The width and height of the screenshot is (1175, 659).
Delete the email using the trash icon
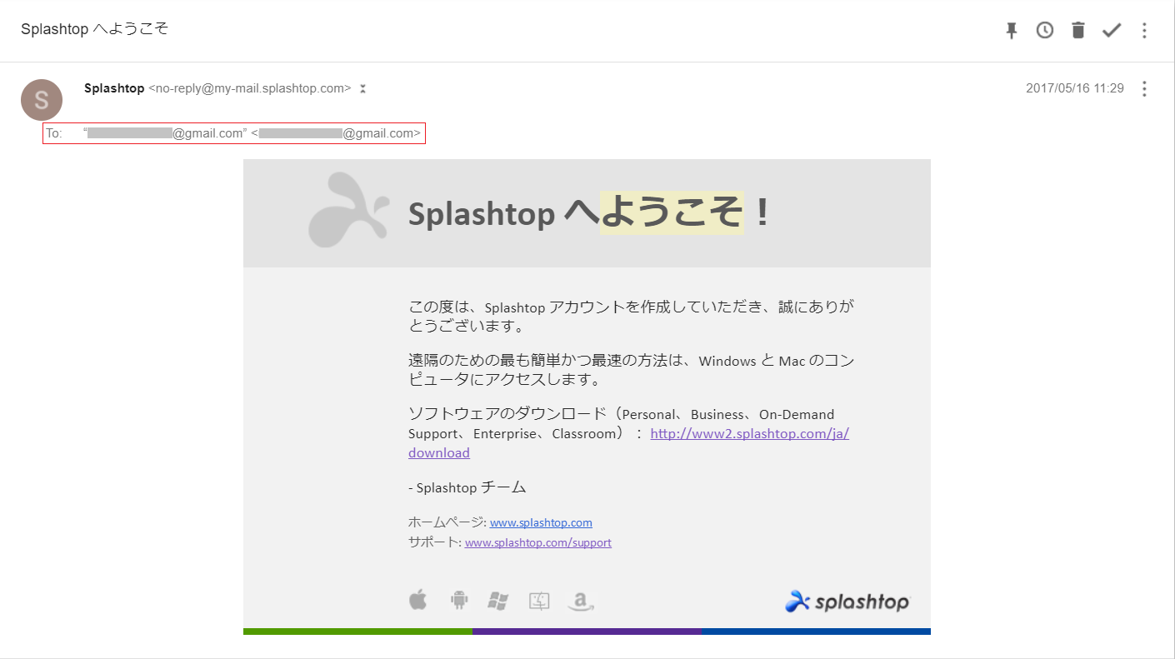tap(1077, 30)
